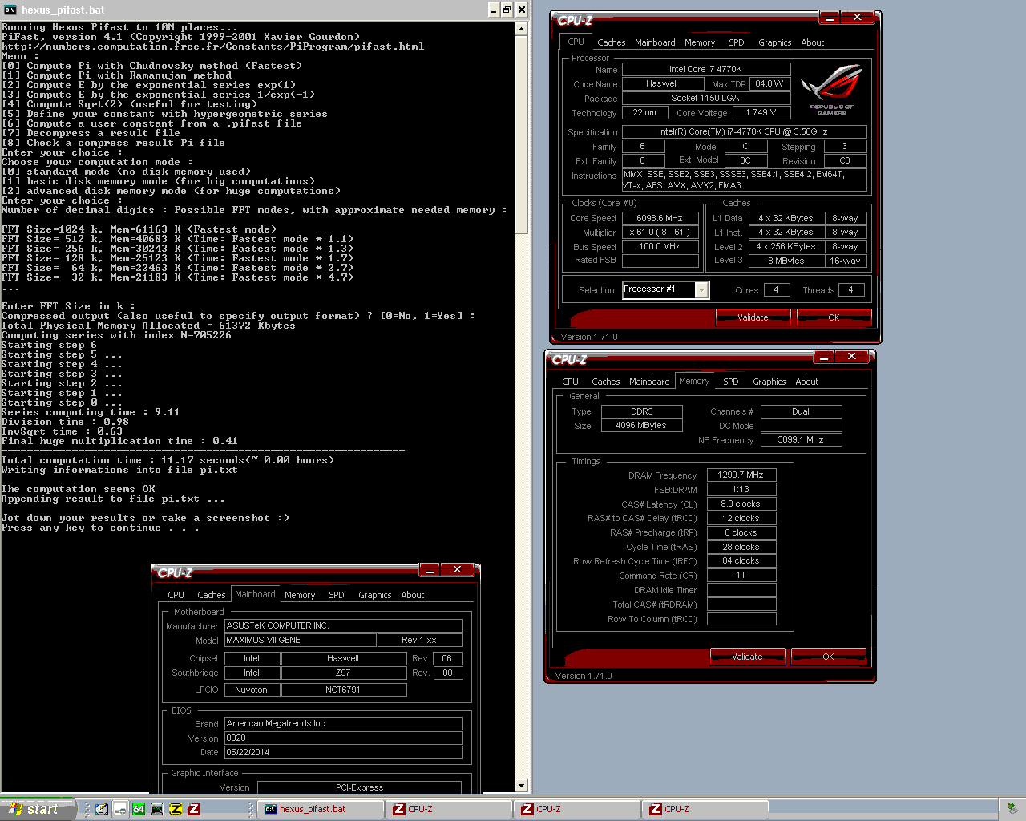Click the MAXIMUS VII GENE model field
The image size is (1026, 821).
point(300,640)
